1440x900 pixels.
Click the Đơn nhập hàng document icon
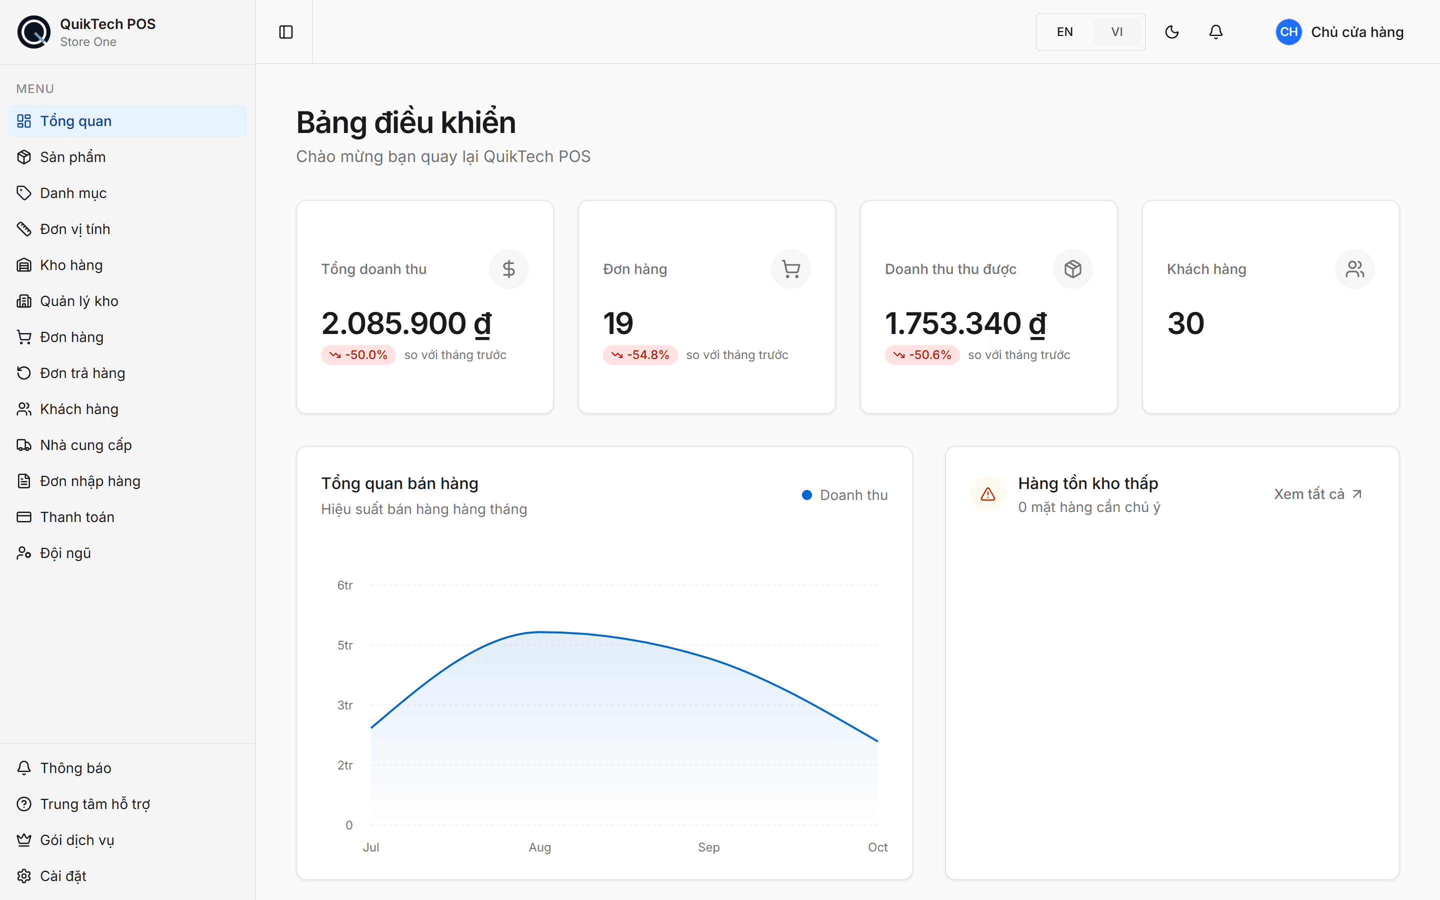(x=24, y=481)
